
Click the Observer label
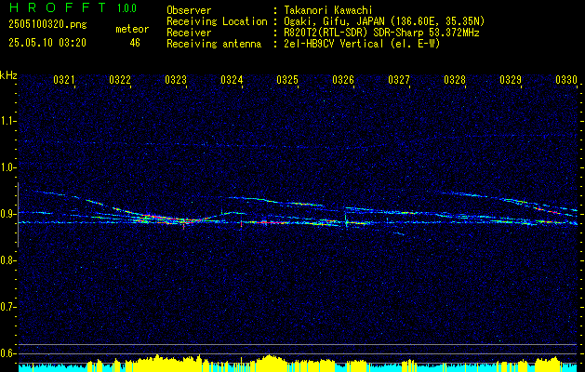click(189, 10)
